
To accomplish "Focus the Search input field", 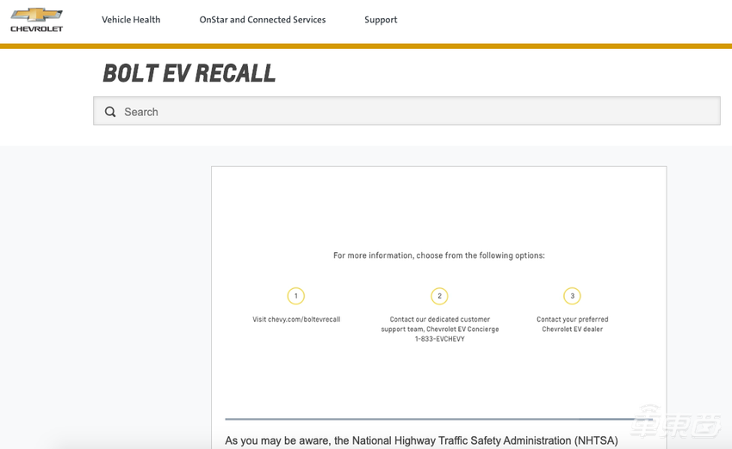I will [x=413, y=112].
